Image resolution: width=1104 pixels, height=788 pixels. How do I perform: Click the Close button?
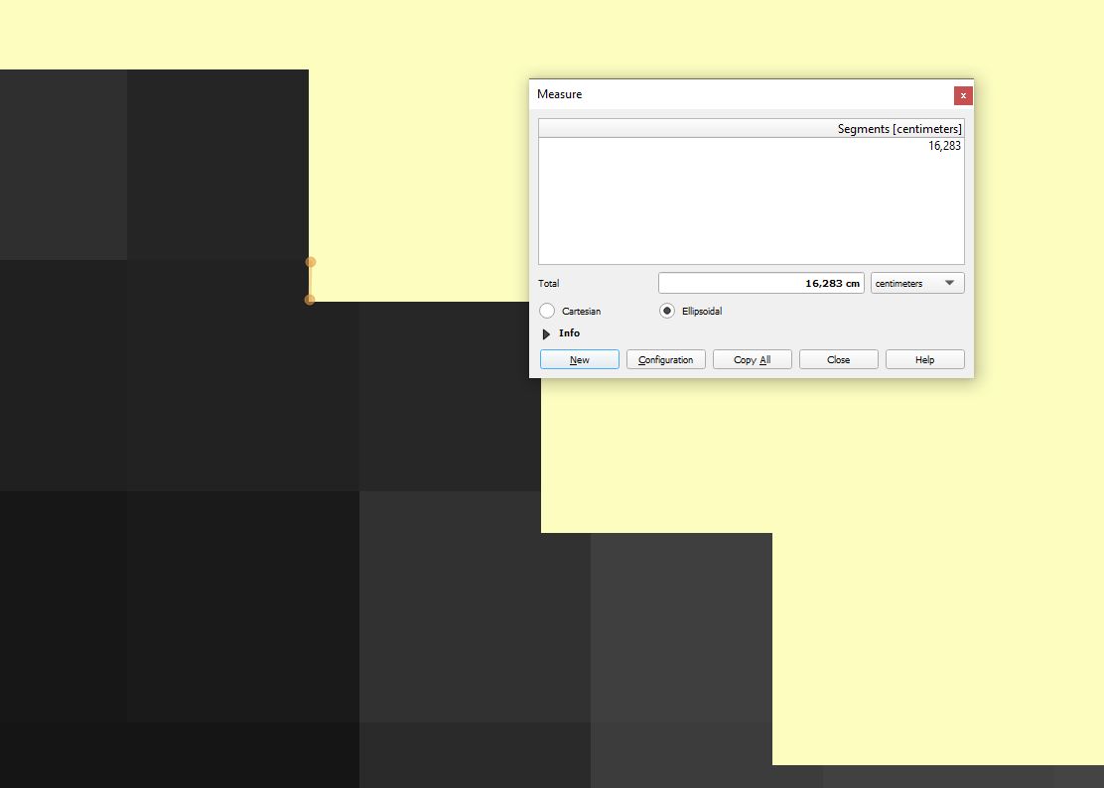(839, 359)
